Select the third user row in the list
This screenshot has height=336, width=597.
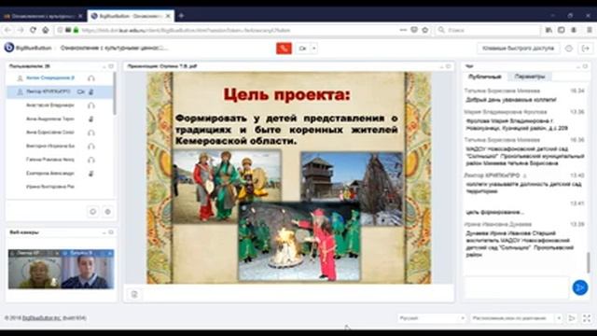click(60, 105)
